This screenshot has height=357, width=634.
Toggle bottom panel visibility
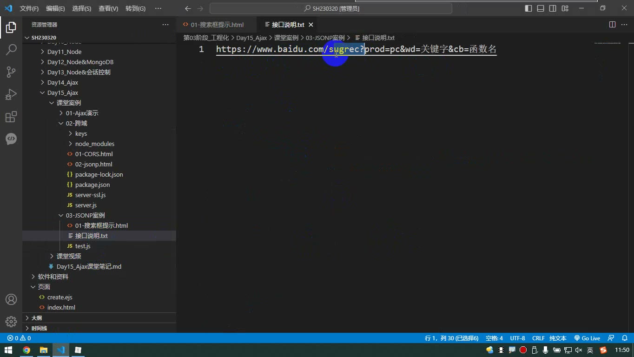(541, 8)
